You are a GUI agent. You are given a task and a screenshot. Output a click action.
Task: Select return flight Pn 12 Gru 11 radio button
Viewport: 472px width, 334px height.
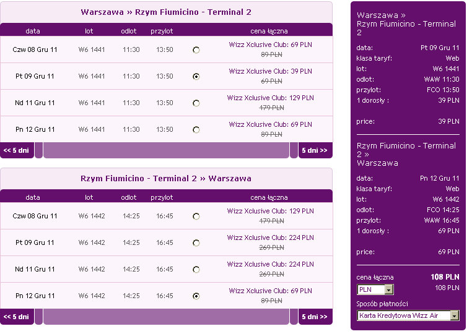coord(196,296)
